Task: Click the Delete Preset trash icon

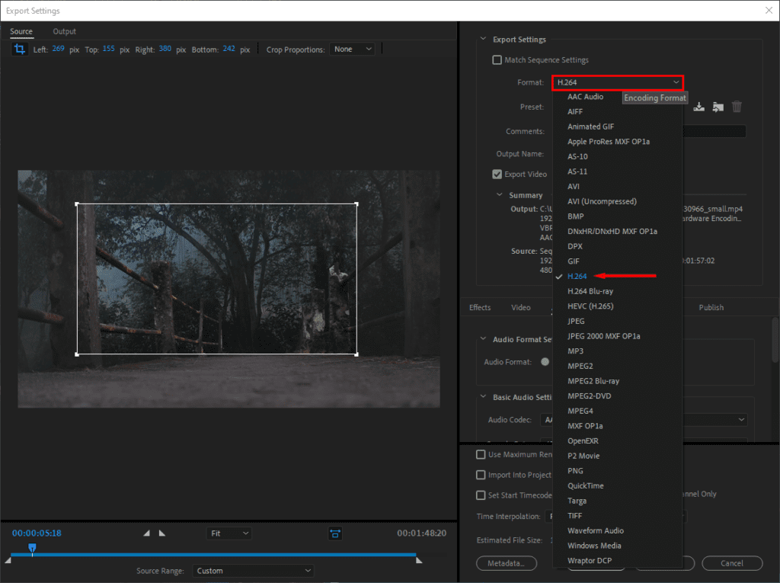Action: coord(737,107)
